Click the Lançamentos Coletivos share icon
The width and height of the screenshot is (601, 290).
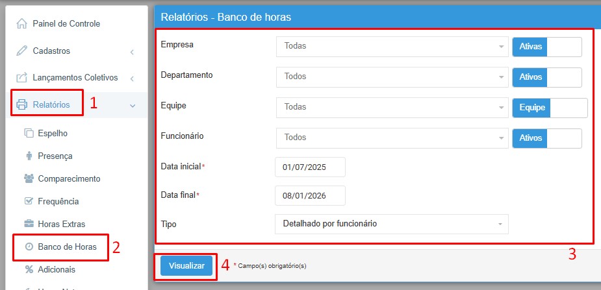point(22,78)
